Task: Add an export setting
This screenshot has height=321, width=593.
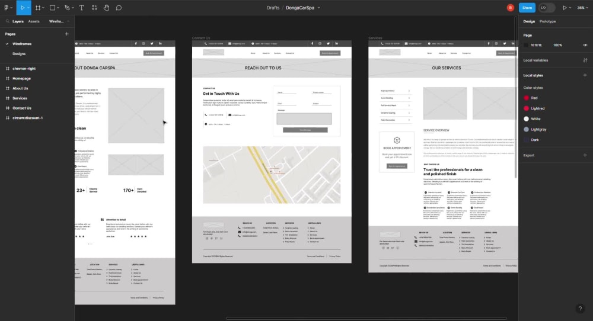Action: tap(585, 155)
